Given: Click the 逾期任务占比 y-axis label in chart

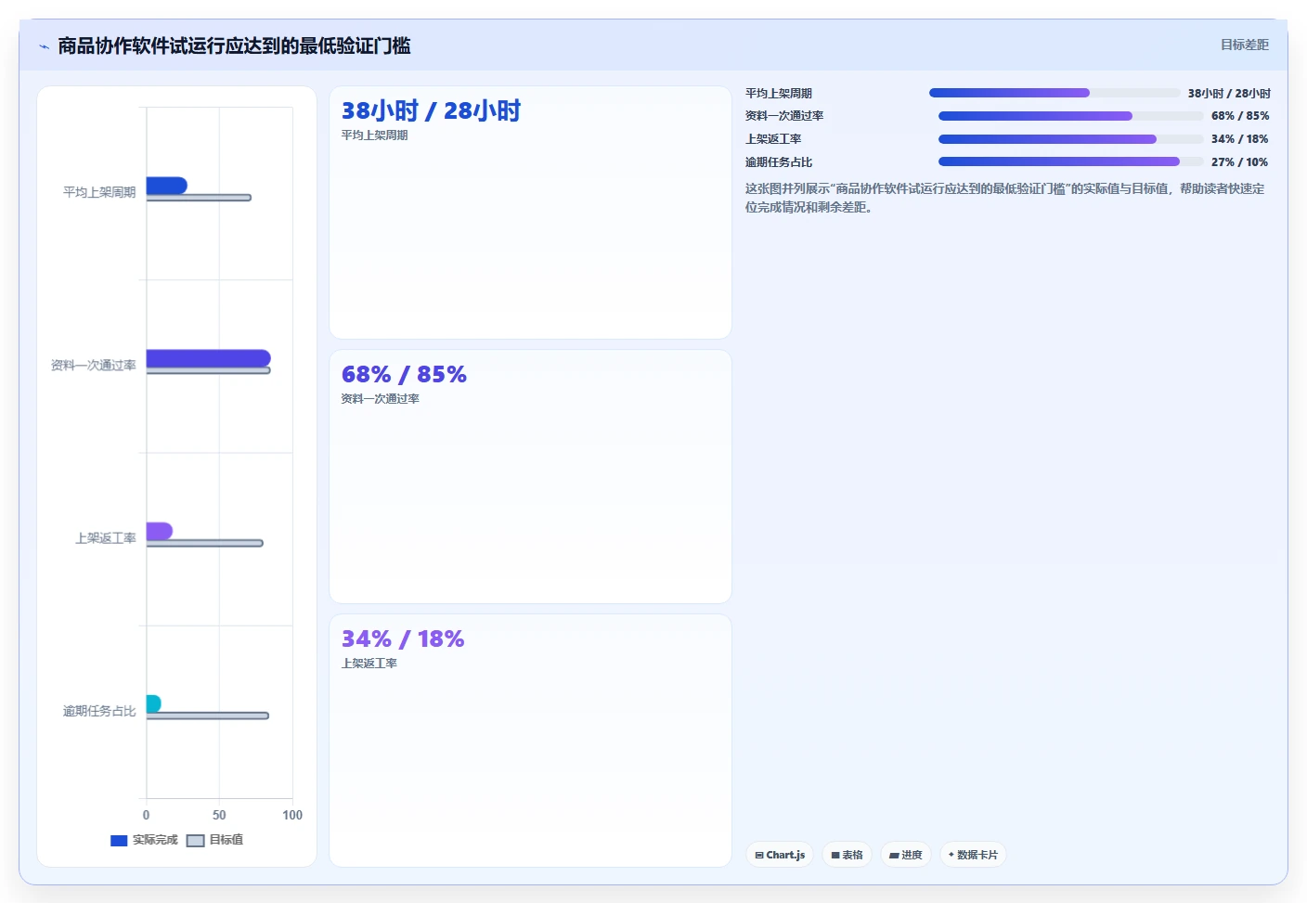Looking at the screenshot, I should click(x=99, y=711).
